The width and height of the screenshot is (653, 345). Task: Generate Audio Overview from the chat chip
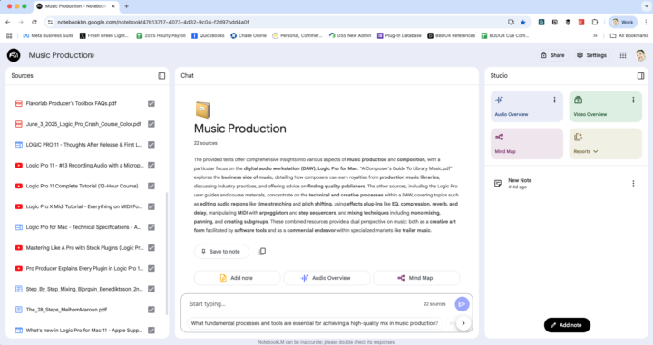pyautogui.click(x=326, y=278)
